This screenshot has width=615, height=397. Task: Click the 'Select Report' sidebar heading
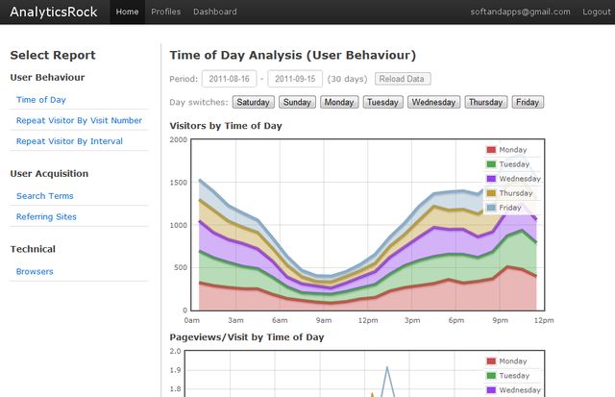point(53,56)
